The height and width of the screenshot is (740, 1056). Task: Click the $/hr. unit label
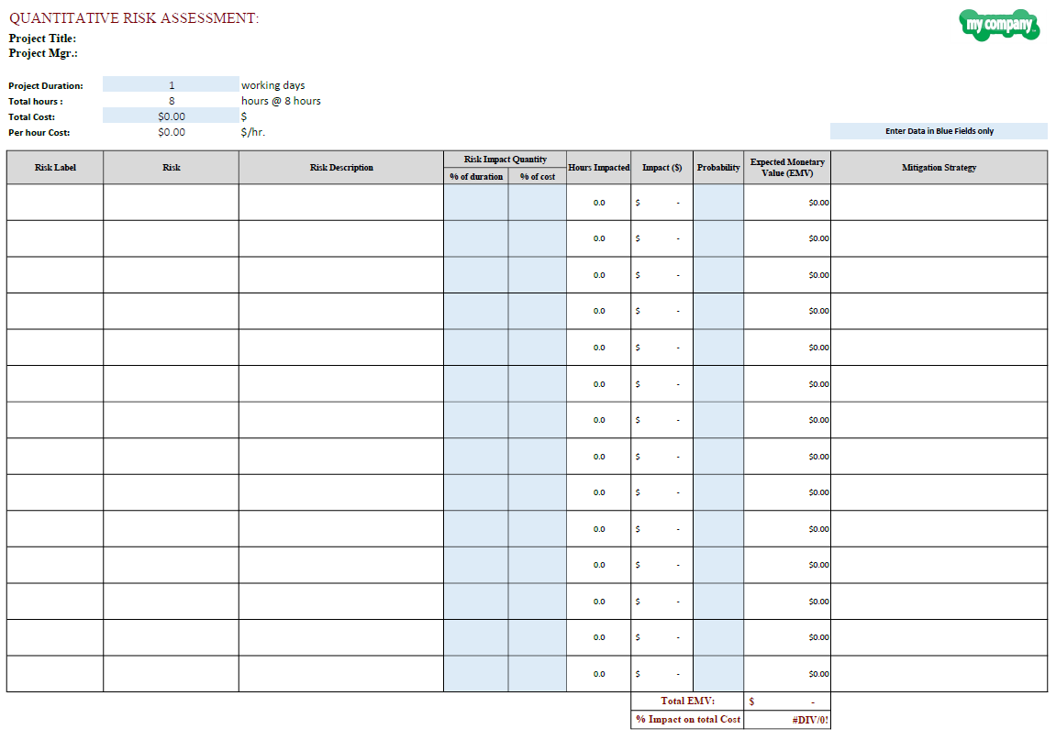point(253,132)
